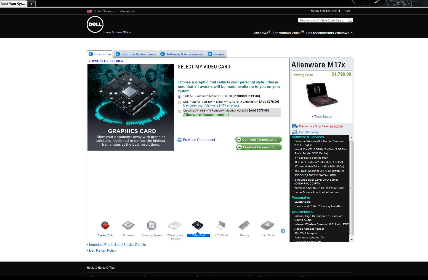The height and width of the screenshot is (280, 428).
Task: Click the shipping truck icon
Action: (294, 126)
